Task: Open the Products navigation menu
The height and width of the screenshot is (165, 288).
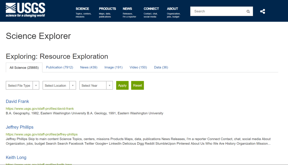Action: [107, 9]
